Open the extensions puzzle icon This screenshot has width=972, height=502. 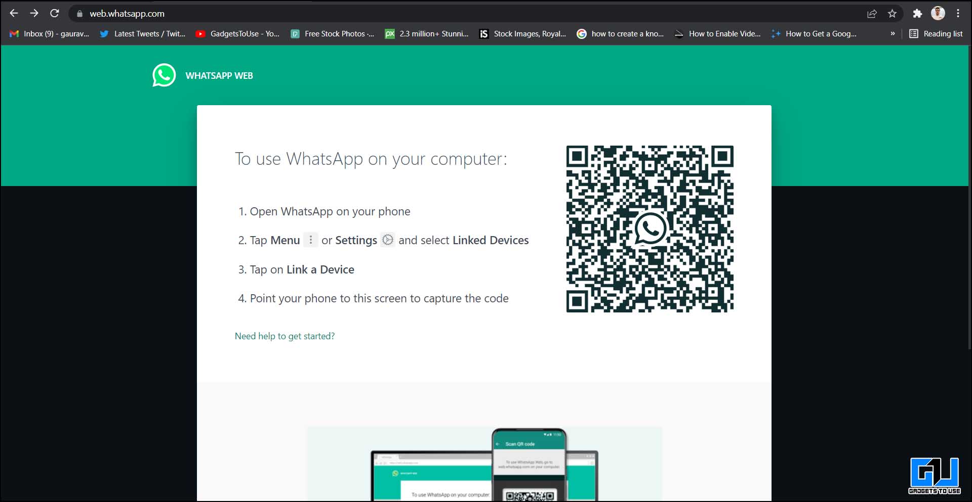(x=917, y=14)
